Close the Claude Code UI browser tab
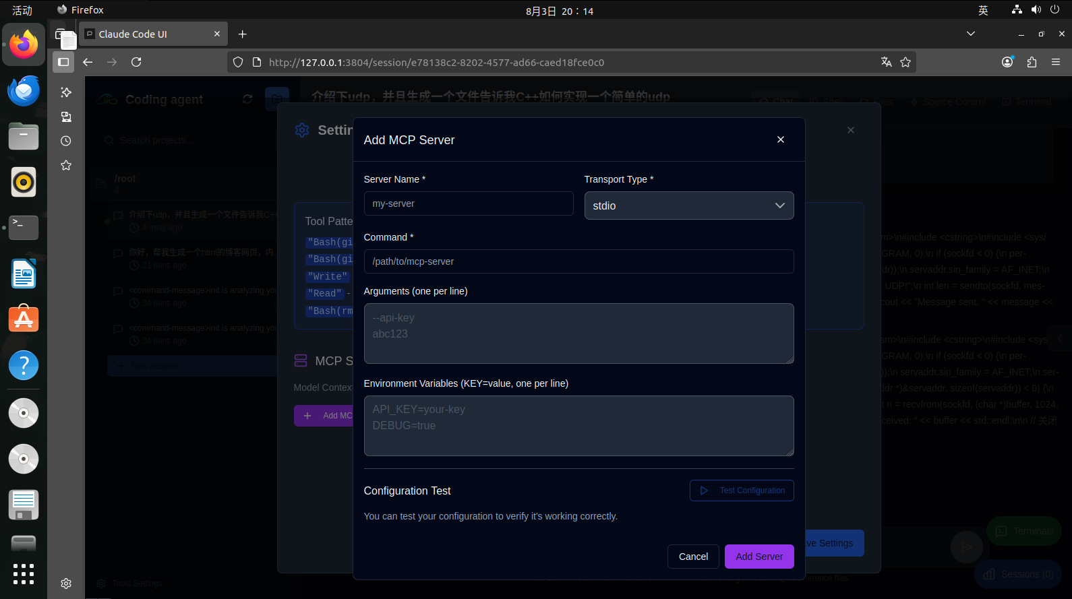This screenshot has height=599, width=1072. pos(217,34)
